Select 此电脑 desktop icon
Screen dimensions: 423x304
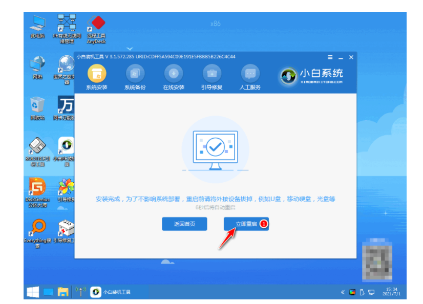(x=37, y=27)
